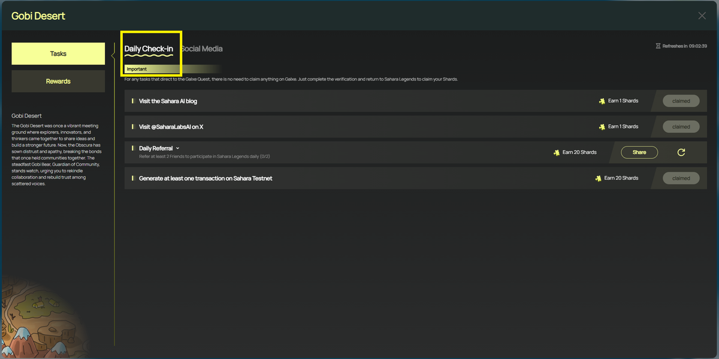
Task: Click the Refer at least 2 Friends description
Action: click(x=204, y=157)
